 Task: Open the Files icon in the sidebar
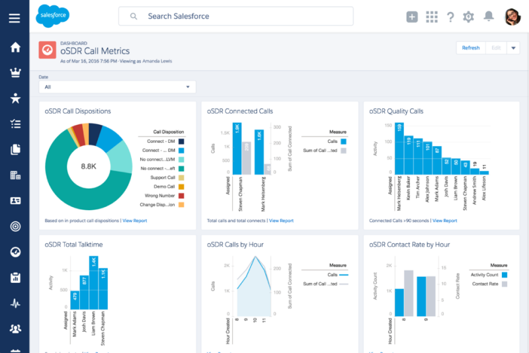15,149
